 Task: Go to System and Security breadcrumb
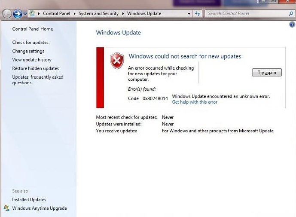(98, 14)
